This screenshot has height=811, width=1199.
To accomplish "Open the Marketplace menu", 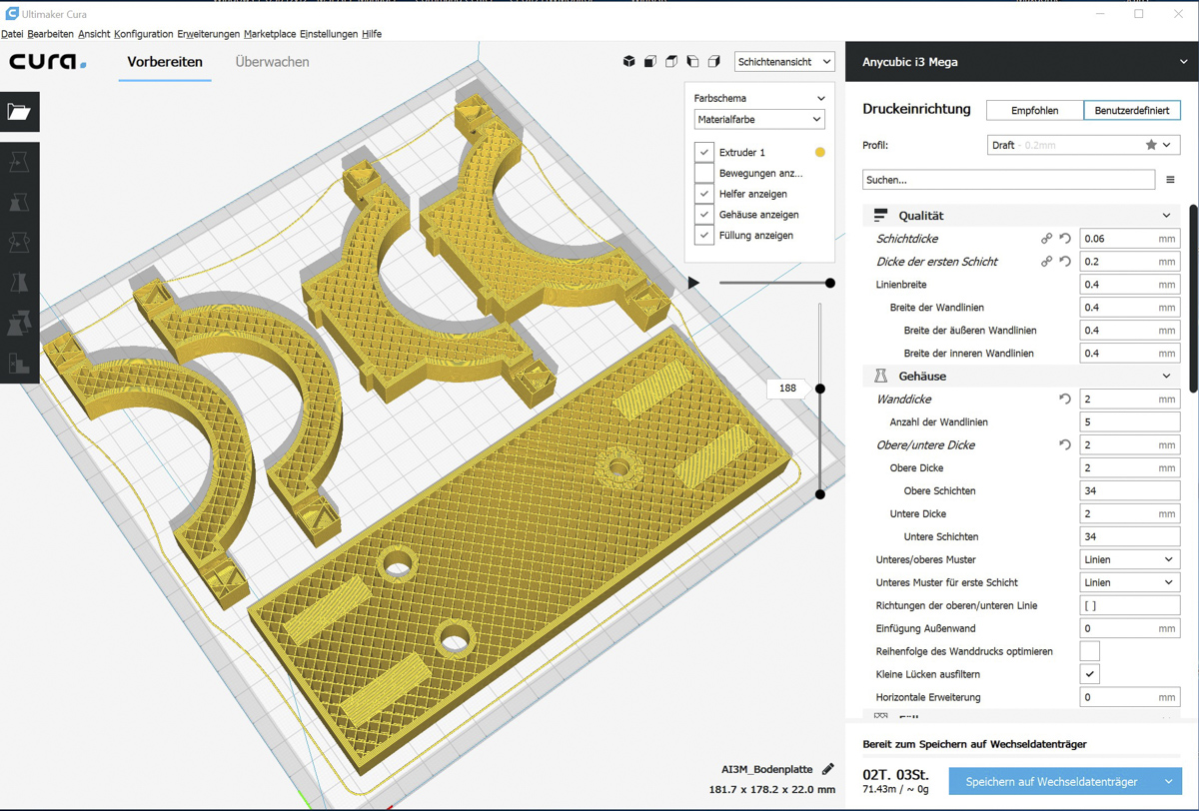I will click(x=270, y=34).
